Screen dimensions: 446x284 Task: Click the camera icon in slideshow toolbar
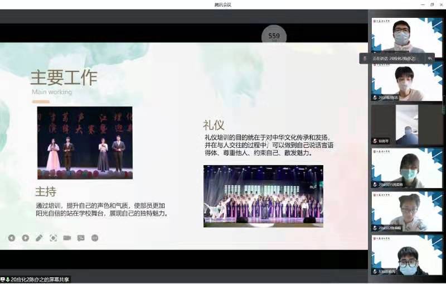67,238
